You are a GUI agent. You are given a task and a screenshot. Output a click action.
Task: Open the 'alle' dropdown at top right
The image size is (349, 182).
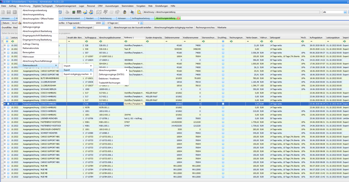click(345, 12)
